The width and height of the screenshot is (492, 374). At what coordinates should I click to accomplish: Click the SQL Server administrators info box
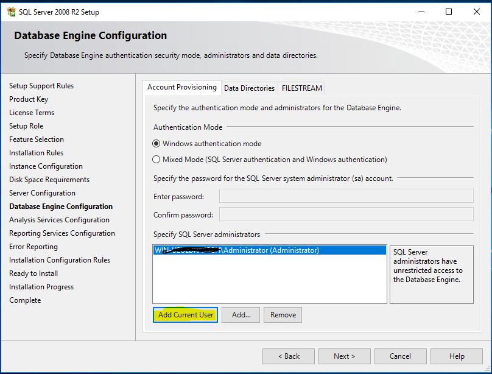pos(432,275)
